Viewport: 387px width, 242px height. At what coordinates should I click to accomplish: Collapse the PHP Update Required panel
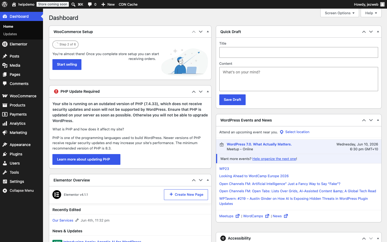[x=208, y=92]
